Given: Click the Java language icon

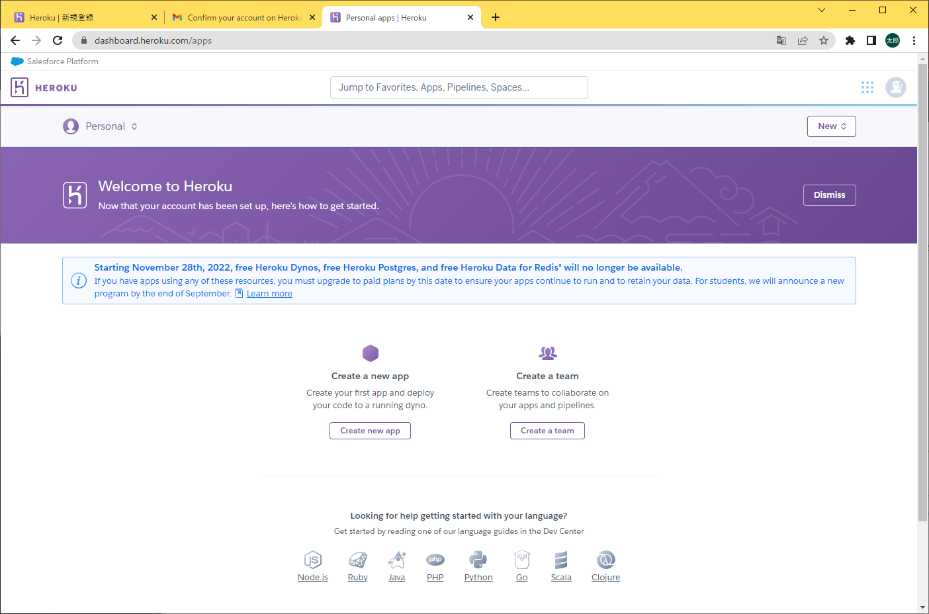Looking at the screenshot, I should pos(397,560).
